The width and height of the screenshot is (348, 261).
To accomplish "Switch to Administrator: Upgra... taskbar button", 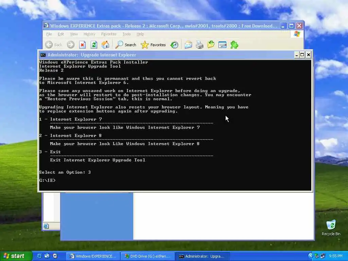I will point(202,256).
